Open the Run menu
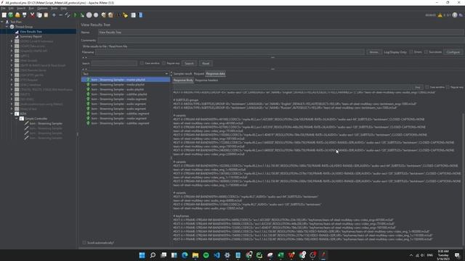 [31, 8]
